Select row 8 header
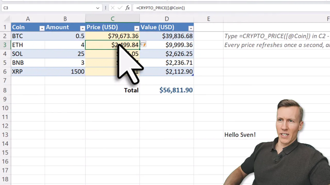This screenshot has height=185, width=330. 5,90
